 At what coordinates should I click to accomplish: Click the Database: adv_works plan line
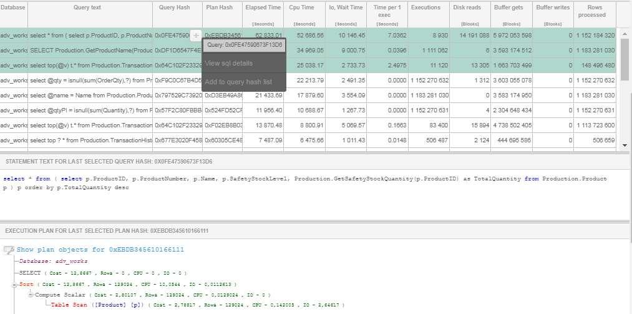[x=53, y=261]
